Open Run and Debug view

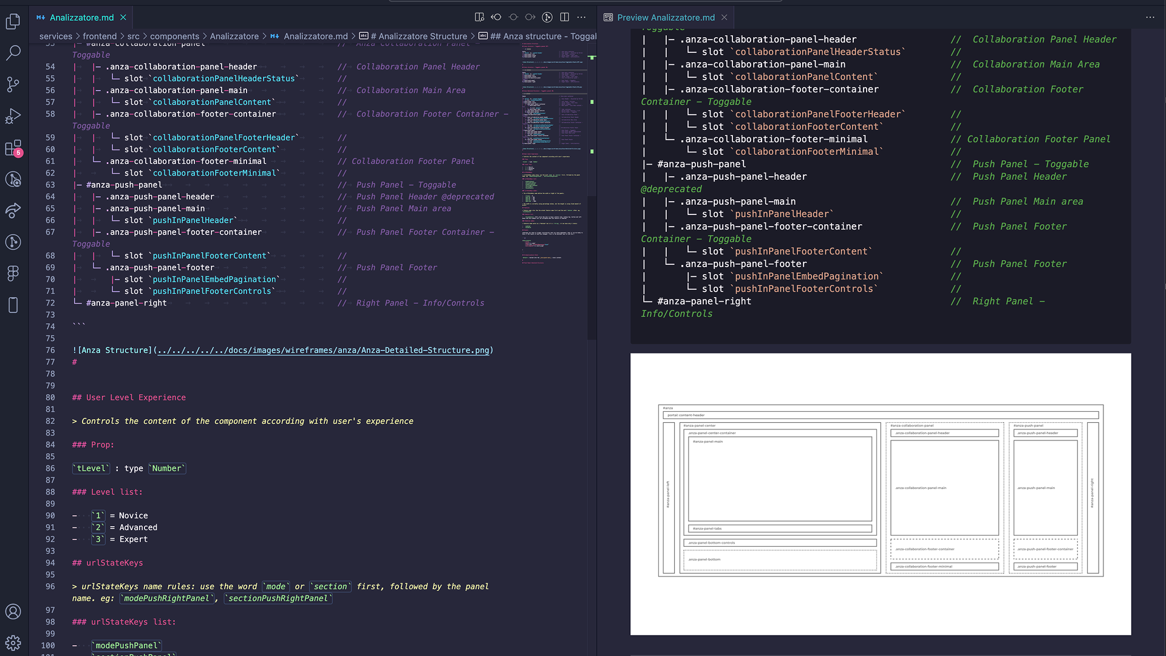pyautogui.click(x=13, y=116)
